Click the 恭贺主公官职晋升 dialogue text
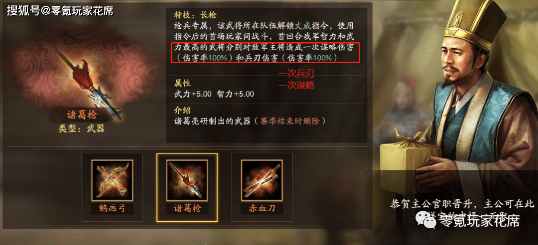Image resolution: width=538 pixels, height=245 pixels. click(x=432, y=204)
